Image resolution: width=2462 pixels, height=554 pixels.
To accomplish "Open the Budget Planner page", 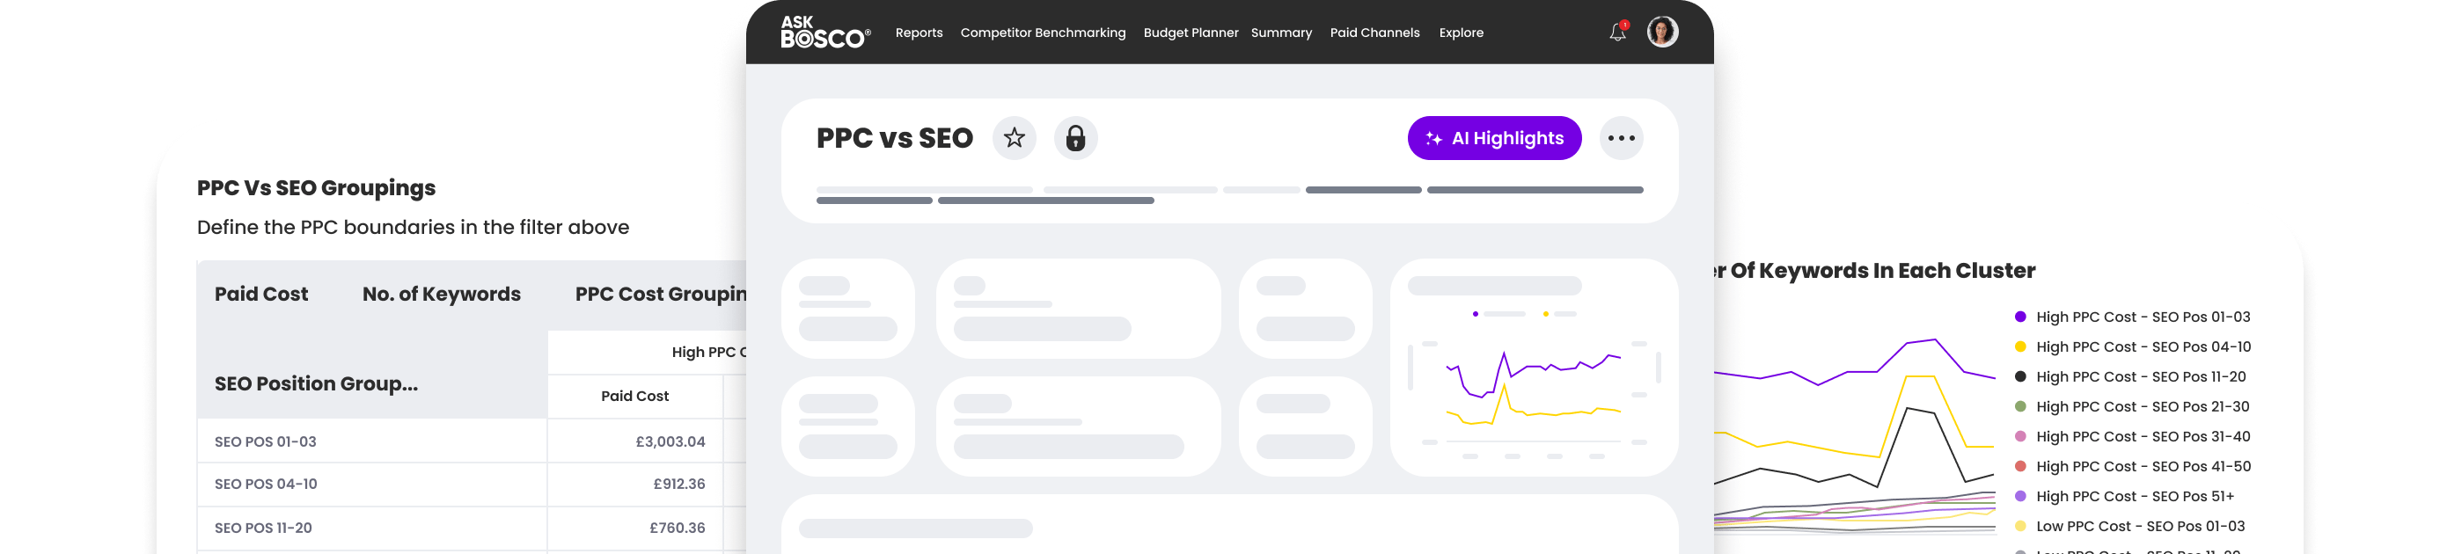I will click(x=1190, y=33).
